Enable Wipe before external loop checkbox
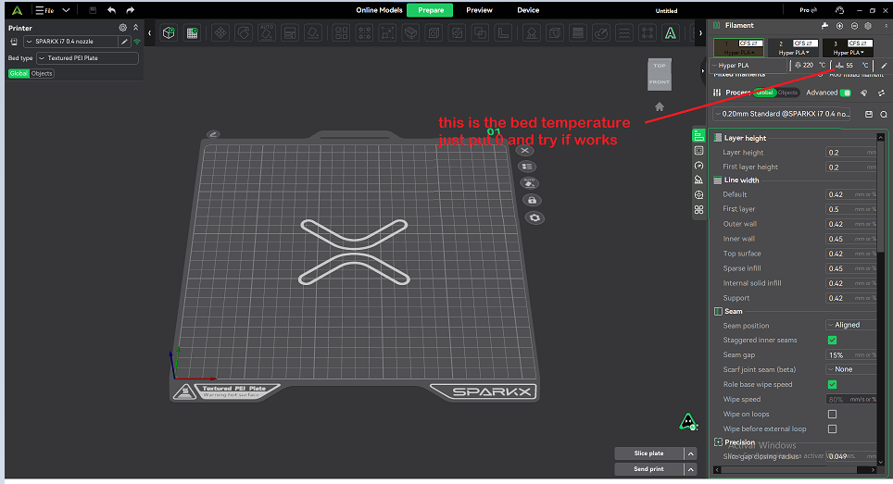Image resolution: width=893 pixels, height=484 pixels. [832, 428]
